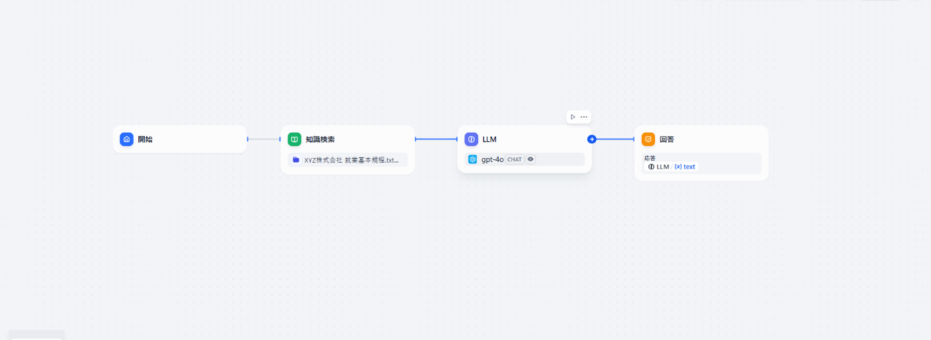The height and width of the screenshot is (340, 931).
Task: Select the 知識検索 node title
Action: (321, 139)
